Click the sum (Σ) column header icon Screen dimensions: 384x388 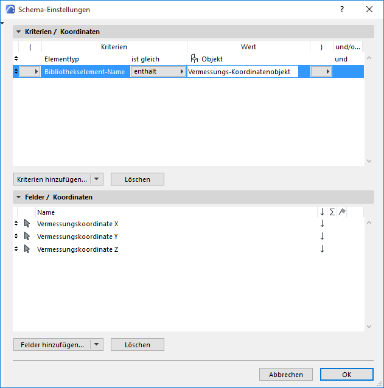click(332, 212)
